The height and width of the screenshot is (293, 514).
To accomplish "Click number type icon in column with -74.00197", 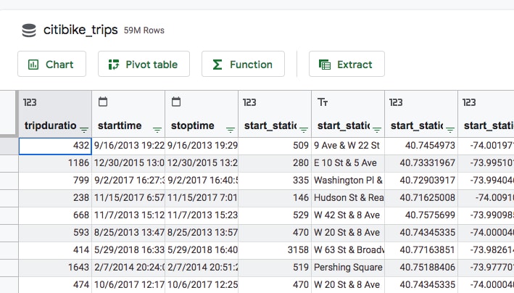I will (469, 102).
